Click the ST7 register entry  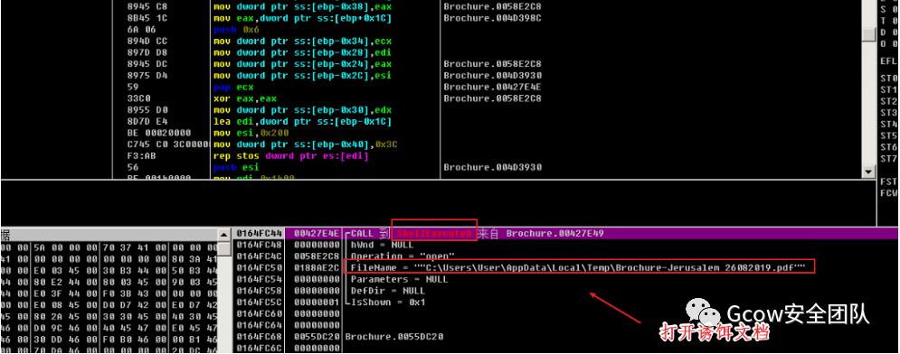click(x=888, y=158)
